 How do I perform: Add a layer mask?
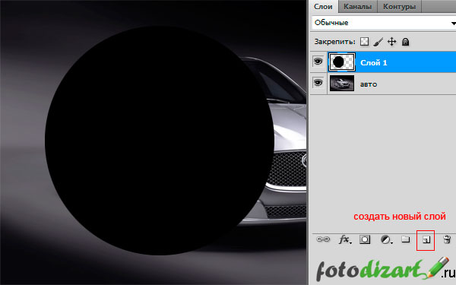point(365,239)
